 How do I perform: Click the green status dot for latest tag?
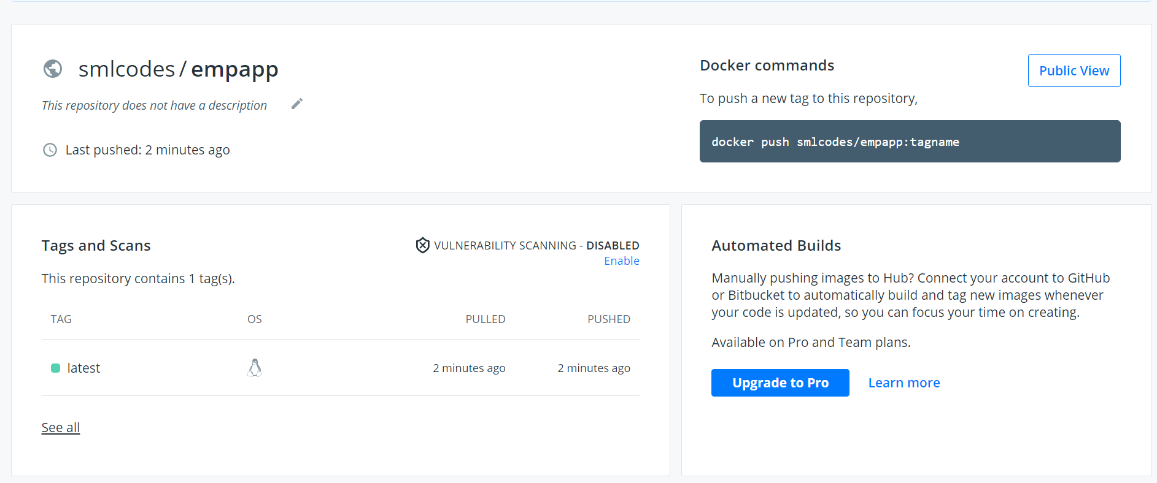[55, 368]
